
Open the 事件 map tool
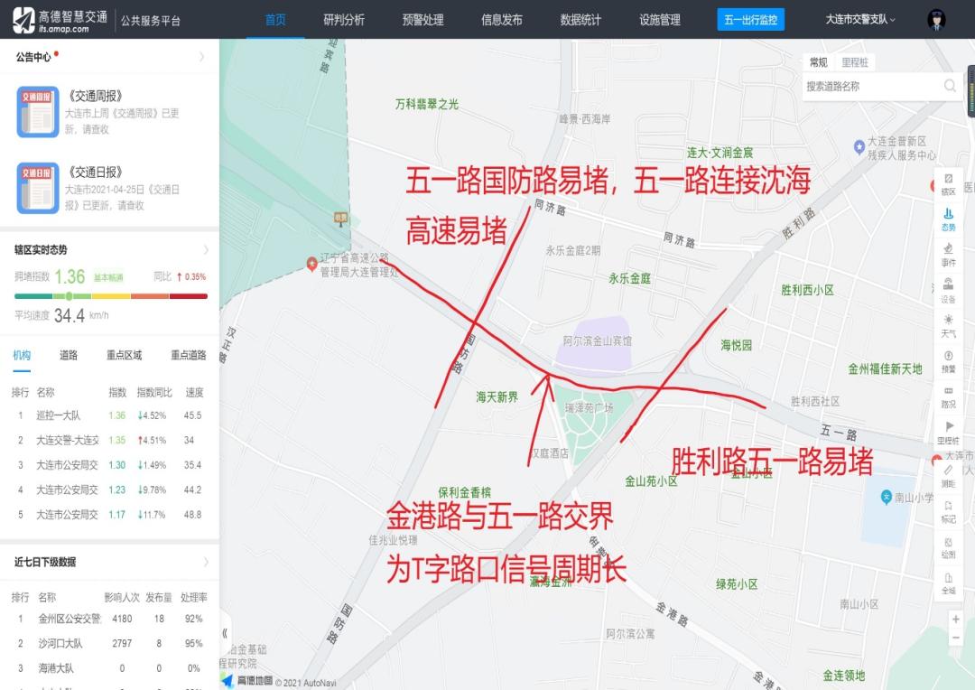point(948,256)
